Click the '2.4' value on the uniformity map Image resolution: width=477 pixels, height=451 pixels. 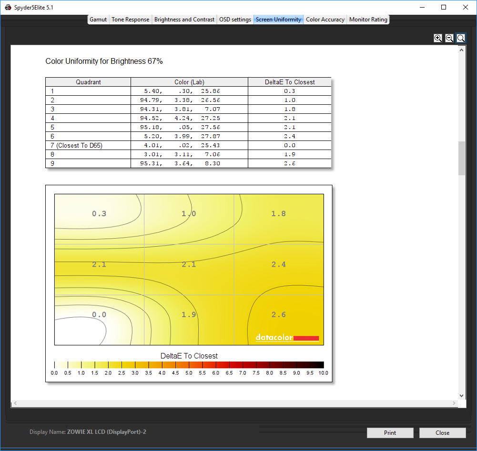click(x=279, y=264)
